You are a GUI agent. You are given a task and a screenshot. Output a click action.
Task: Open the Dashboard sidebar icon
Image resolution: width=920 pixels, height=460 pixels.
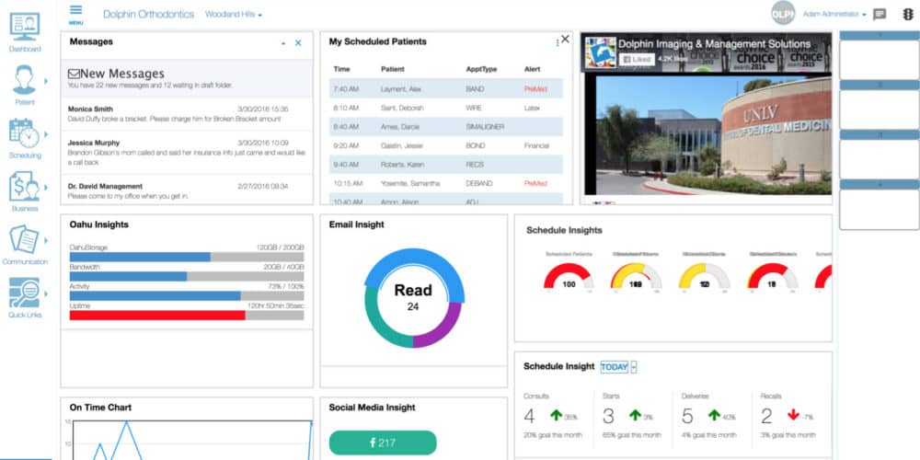point(25,27)
